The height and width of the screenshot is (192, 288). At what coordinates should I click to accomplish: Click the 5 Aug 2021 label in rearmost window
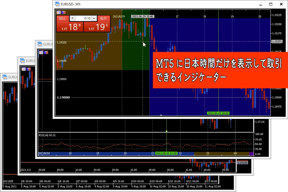click(9, 187)
